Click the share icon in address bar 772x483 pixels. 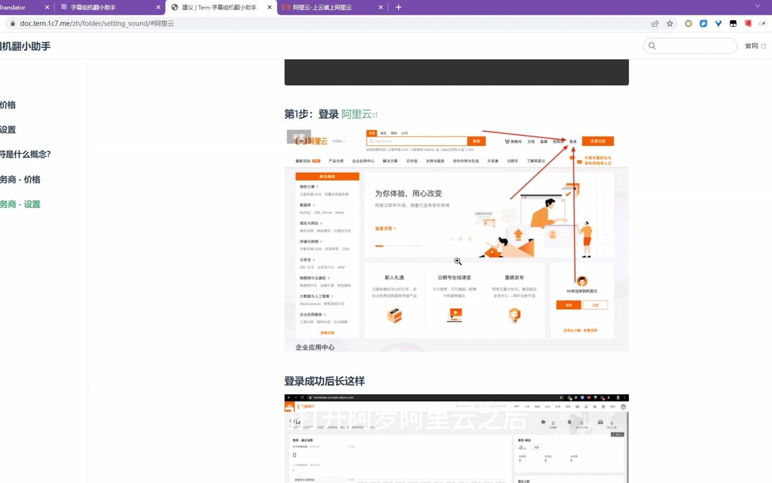[655, 23]
